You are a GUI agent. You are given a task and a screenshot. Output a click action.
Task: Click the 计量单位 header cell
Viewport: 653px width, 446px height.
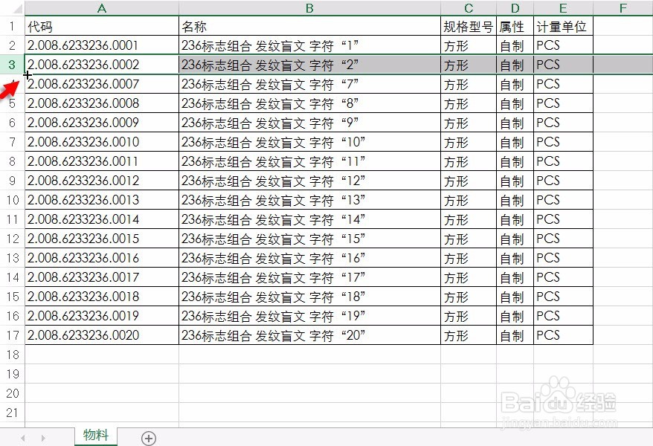562,26
